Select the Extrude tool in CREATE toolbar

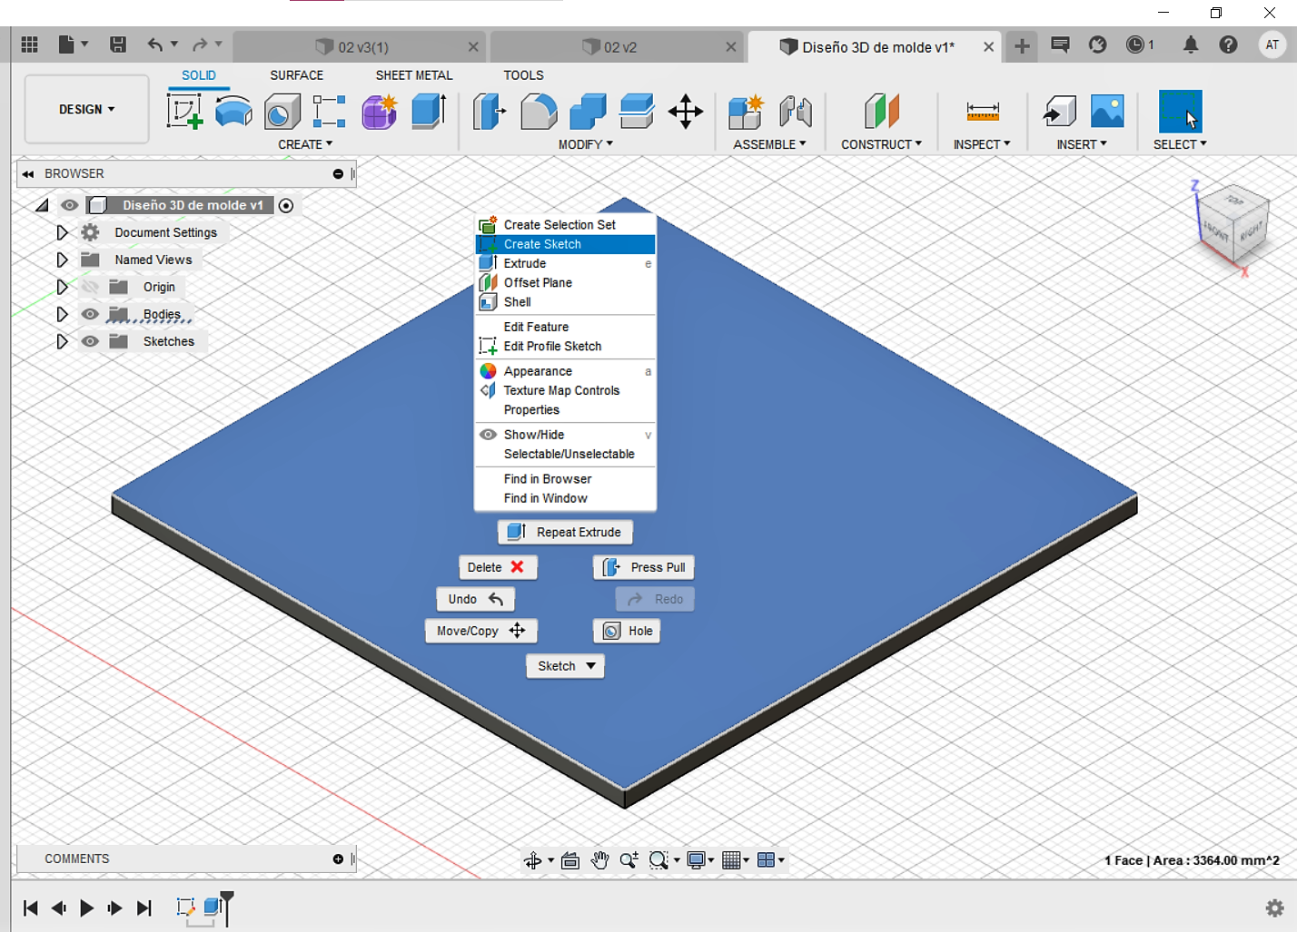(x=429, y=112)
